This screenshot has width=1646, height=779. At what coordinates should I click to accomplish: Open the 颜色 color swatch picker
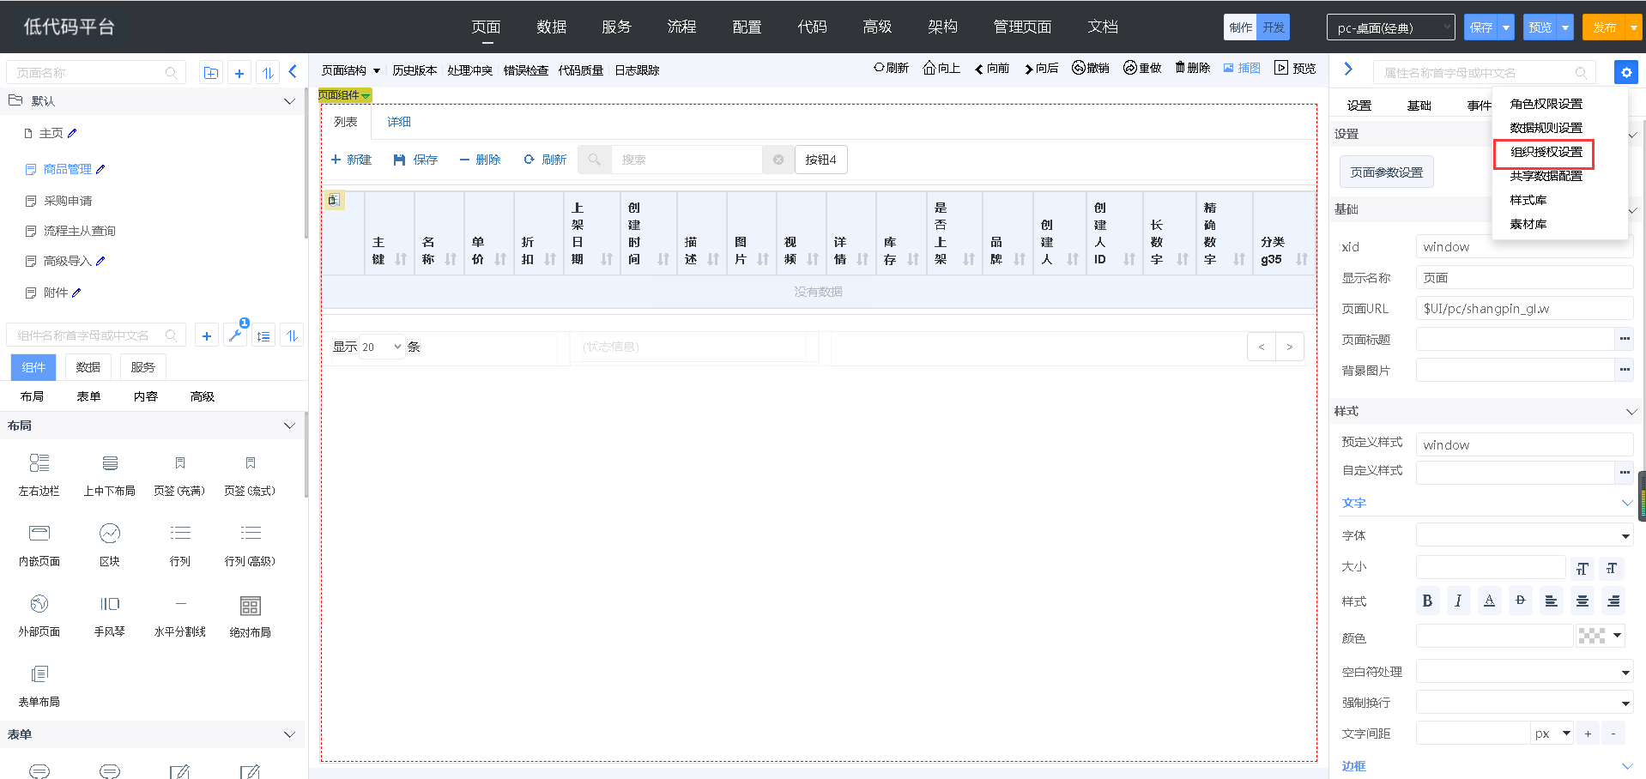pyautogui.click(x=1600, y=636)
